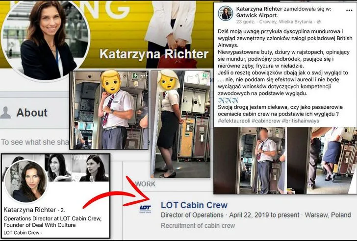Click the #cabincrew hashtag
Image resolution: width=357 pixels, height=241 pixels.
266,121
